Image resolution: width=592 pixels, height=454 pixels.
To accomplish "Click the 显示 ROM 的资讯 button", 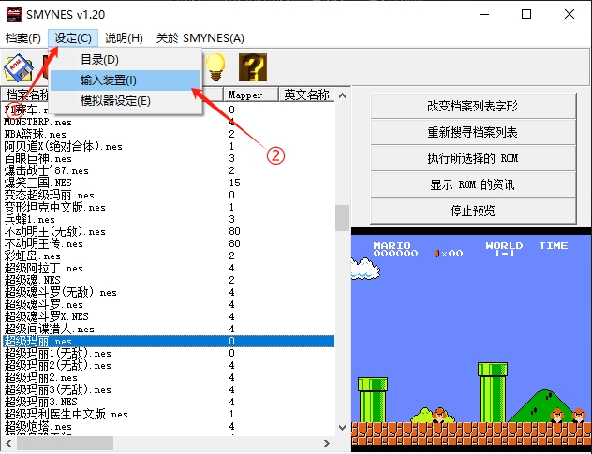I will pos(473,184).
